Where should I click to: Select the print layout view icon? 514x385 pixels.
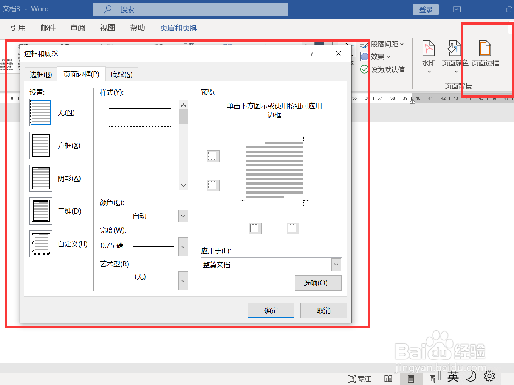click(x=411, y=379)
